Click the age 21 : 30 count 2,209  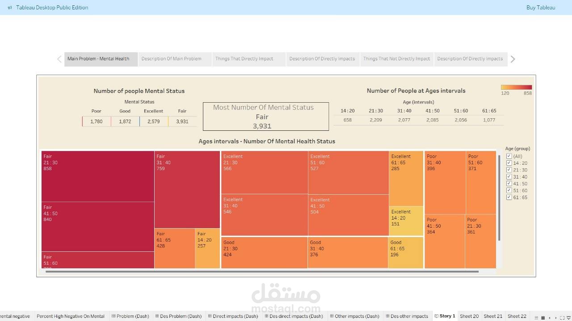click(x=376, y=120)
